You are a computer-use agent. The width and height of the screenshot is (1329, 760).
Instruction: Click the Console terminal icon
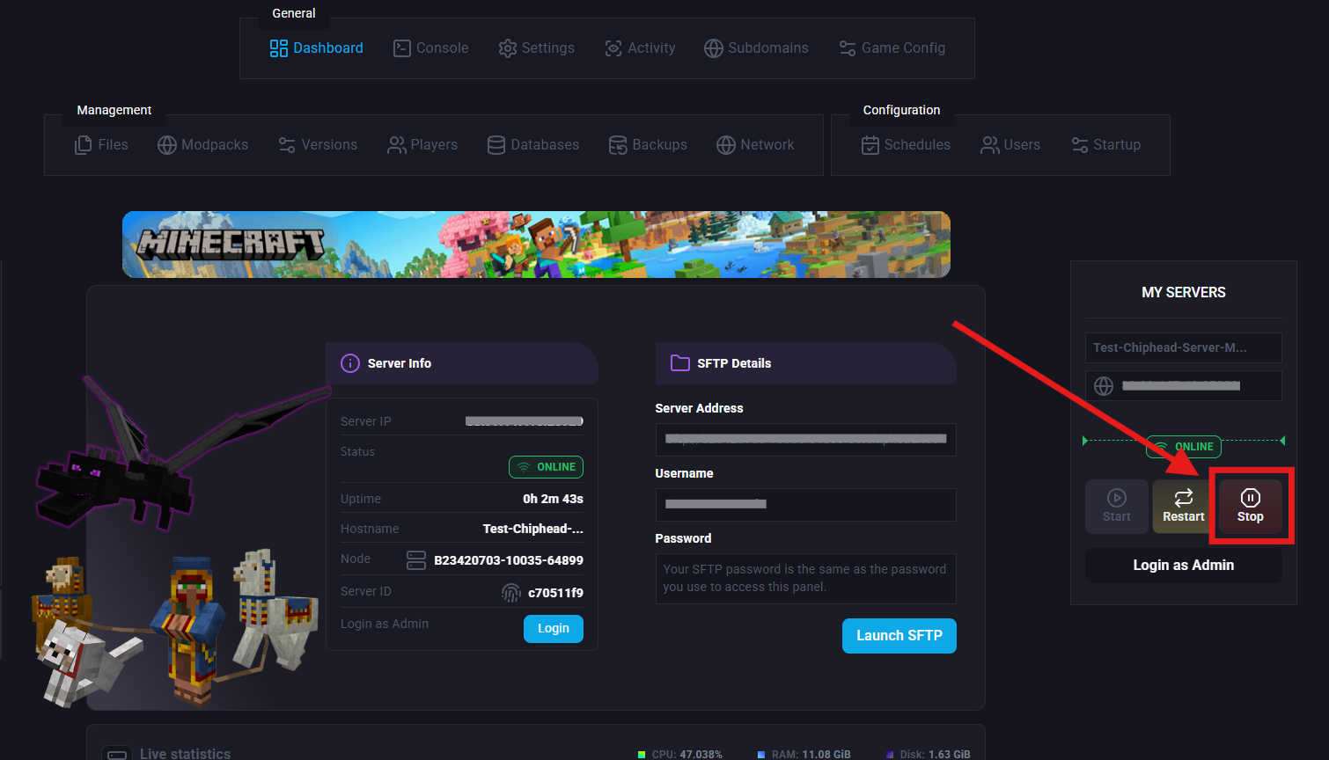click(x=402, y=48)
